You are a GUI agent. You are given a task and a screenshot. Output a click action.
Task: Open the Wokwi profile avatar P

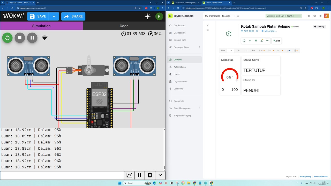click(159, 17)
